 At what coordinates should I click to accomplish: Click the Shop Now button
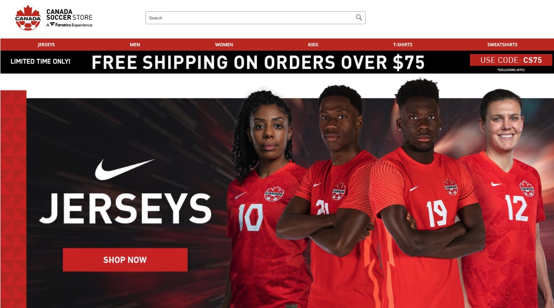[x=125, y=260]
